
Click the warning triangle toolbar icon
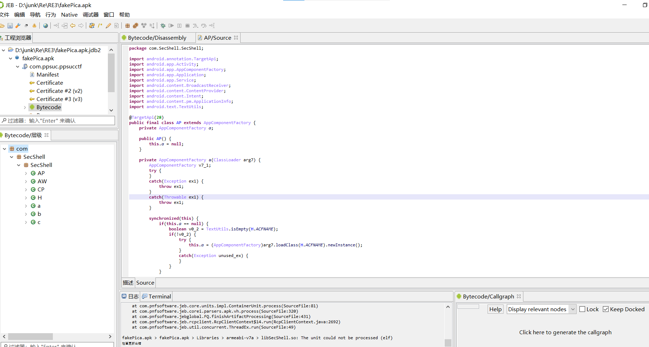pos(34,26)
